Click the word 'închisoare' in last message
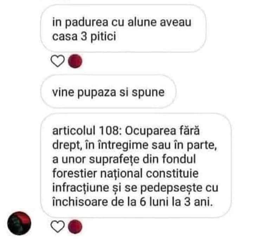The width and height of the screenshot is (253, 243). point(80,202)
